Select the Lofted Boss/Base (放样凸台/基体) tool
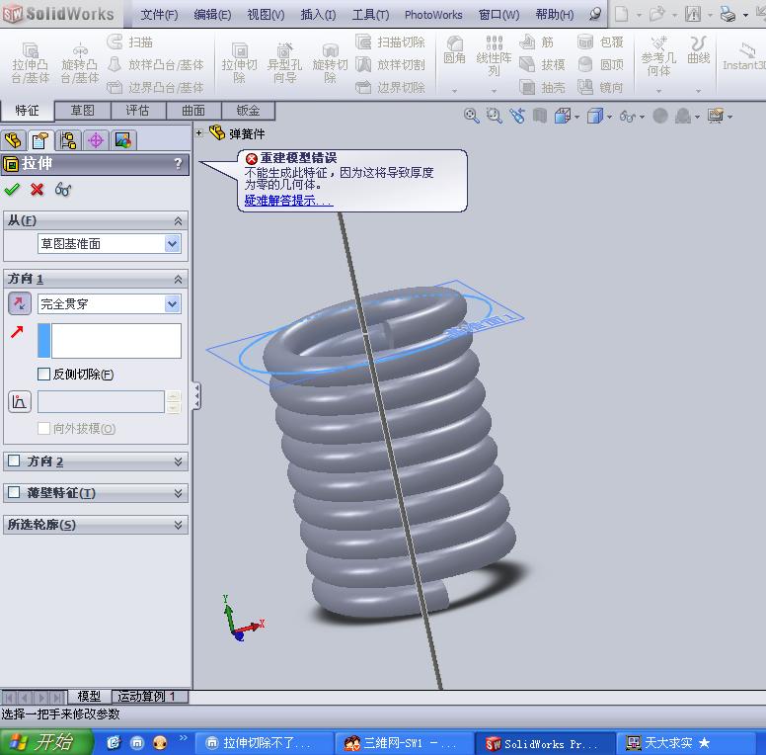This screenshot has width=766, height=755. pyautogui.click(x=155, y=64)
